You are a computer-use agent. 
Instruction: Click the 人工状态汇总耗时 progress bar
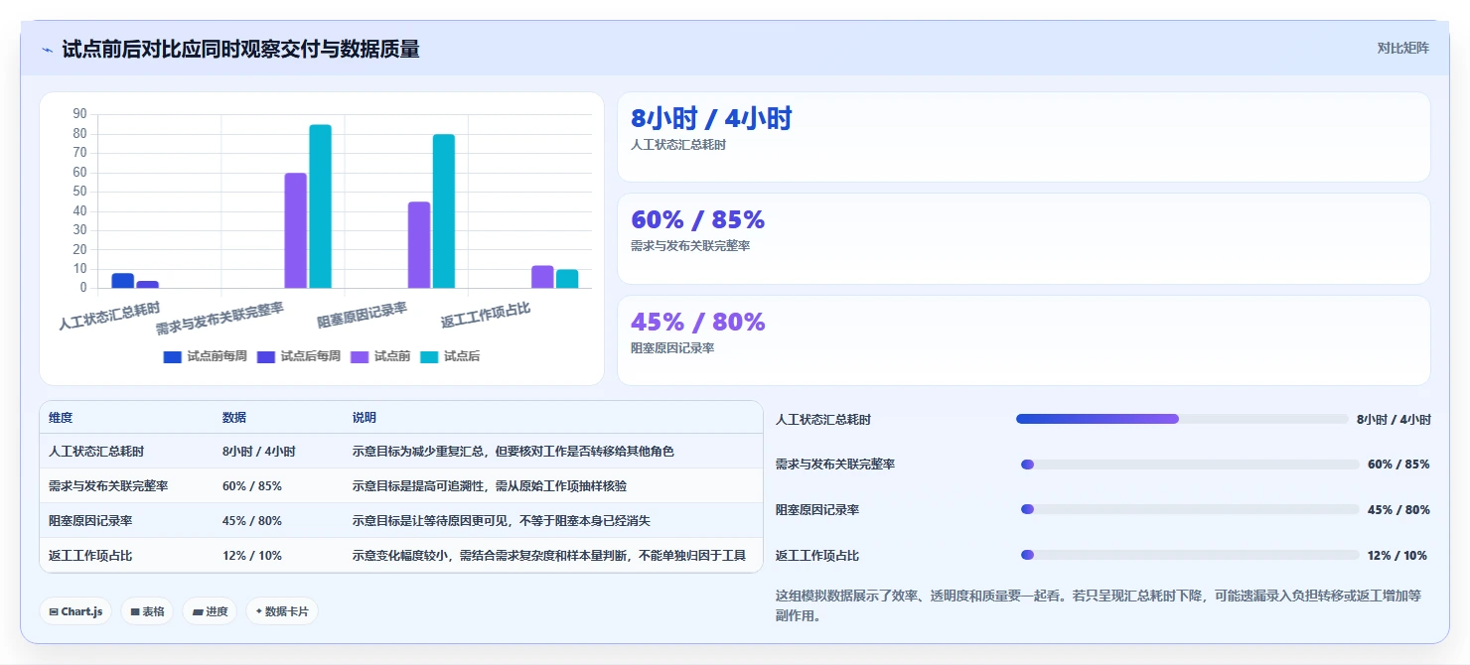pyautogui.click(x=1182, y=419)
